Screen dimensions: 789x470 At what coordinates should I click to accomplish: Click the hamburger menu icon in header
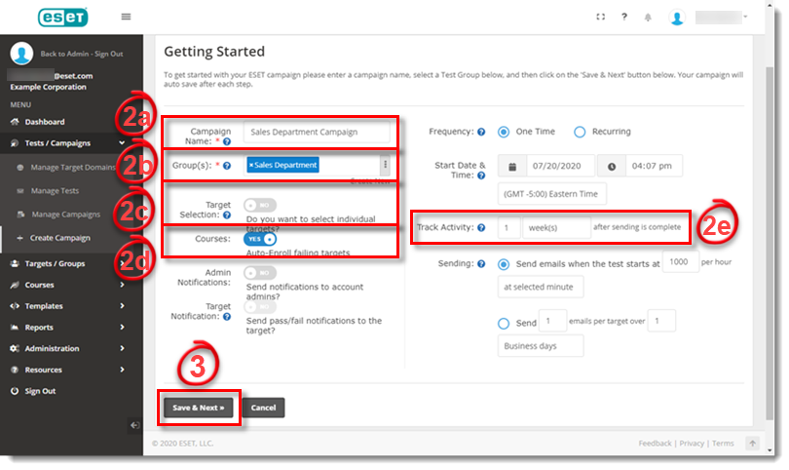coord(126,17)
